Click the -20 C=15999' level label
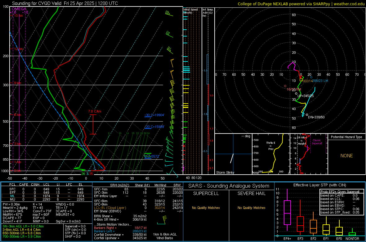Screen dimensions: 366x242 (154, 127)
